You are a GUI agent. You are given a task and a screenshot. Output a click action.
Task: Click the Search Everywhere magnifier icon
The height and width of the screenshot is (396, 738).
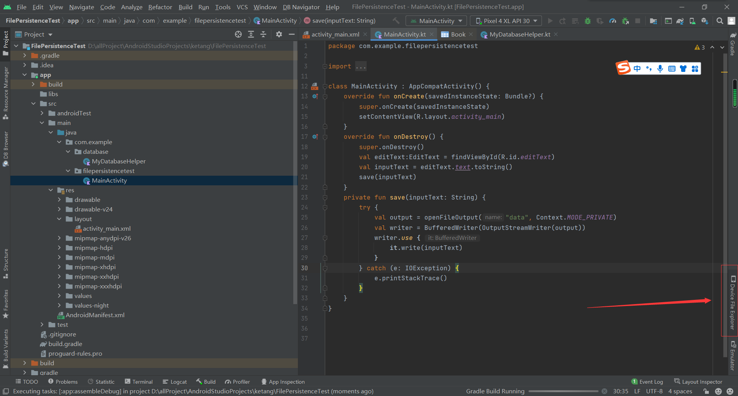click(720, 21)
